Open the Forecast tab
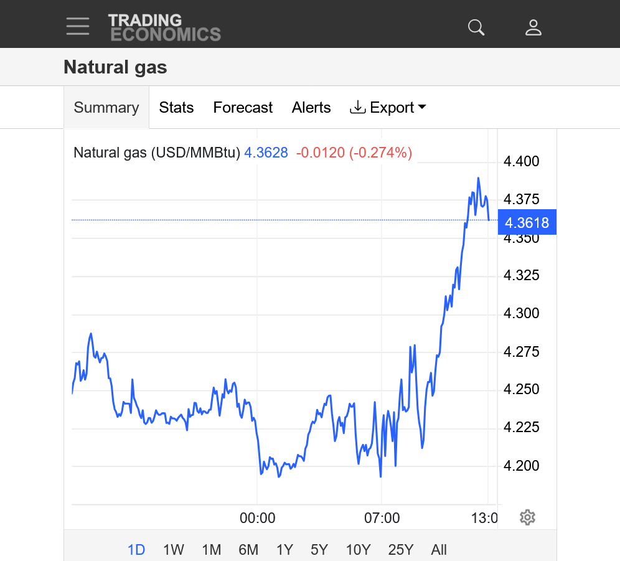 243,108
